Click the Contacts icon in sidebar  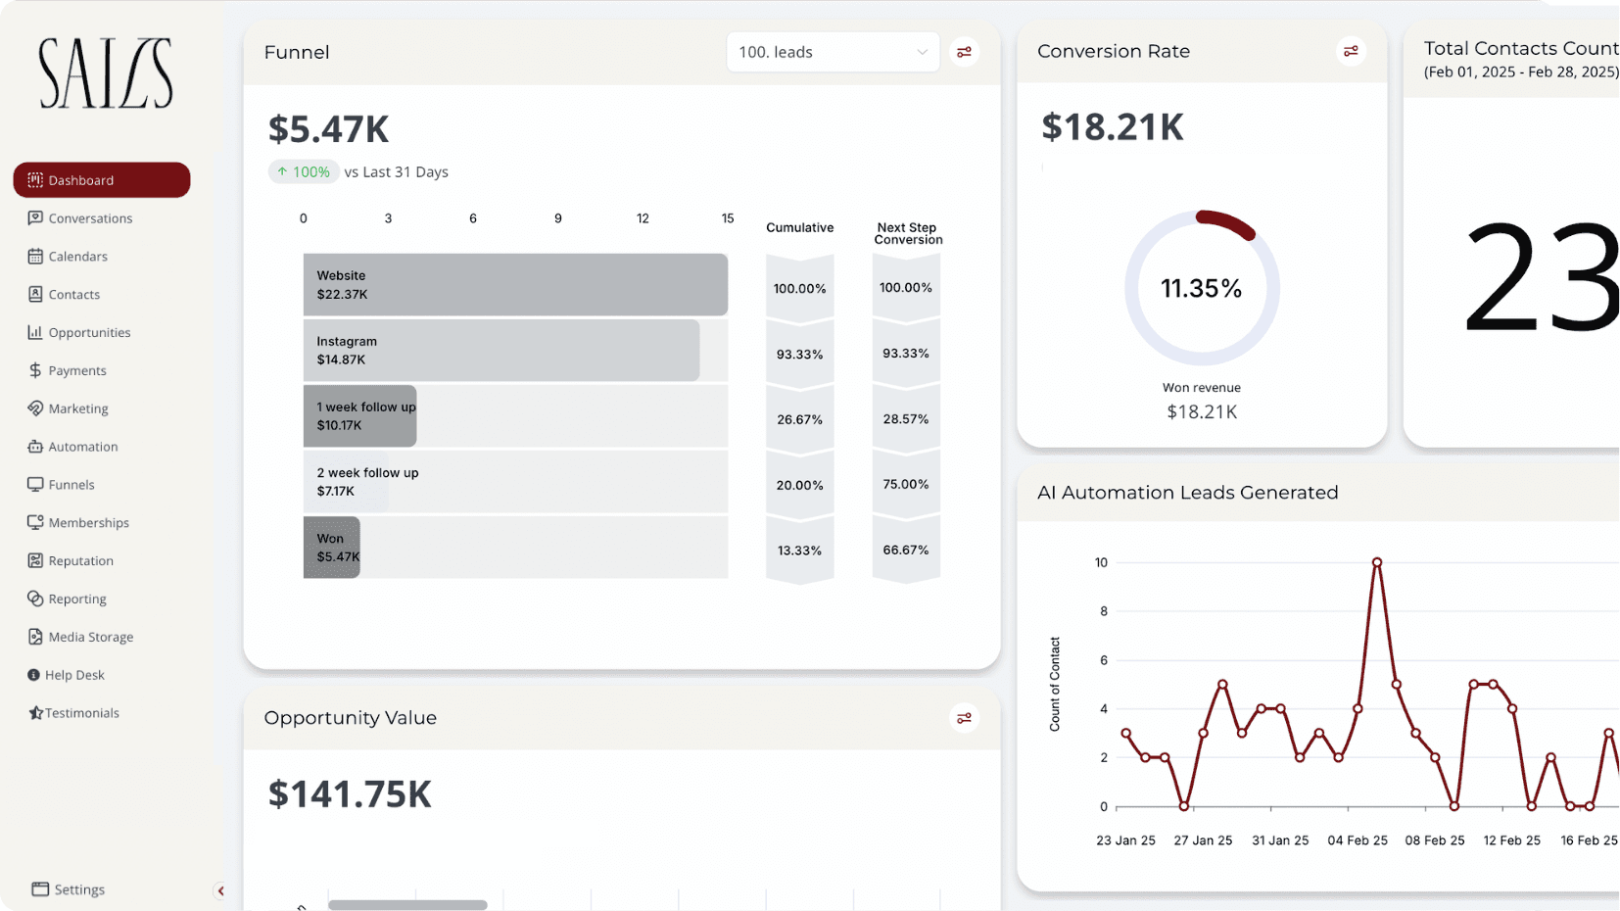35,294
